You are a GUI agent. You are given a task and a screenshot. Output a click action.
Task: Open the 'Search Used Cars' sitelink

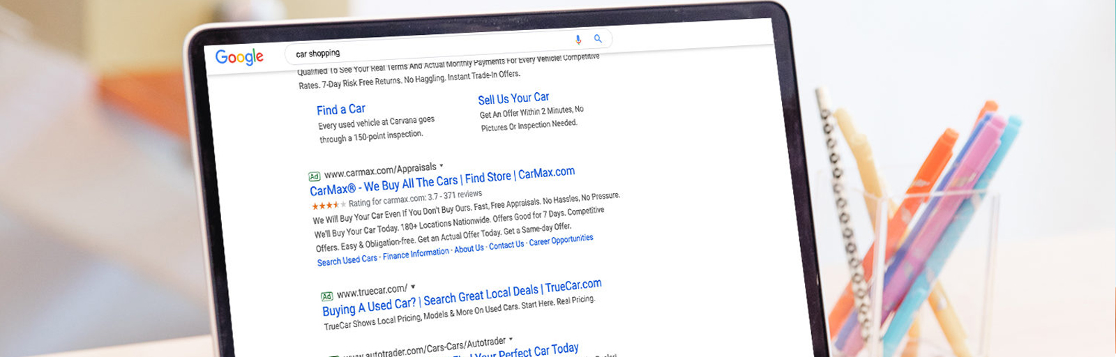[x=347, y=260]
